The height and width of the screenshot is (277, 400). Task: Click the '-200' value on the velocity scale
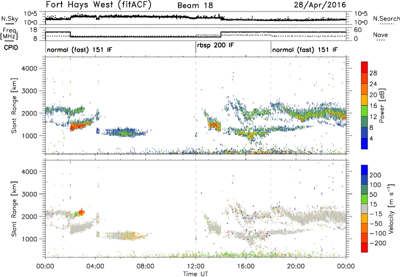[377, 243]
